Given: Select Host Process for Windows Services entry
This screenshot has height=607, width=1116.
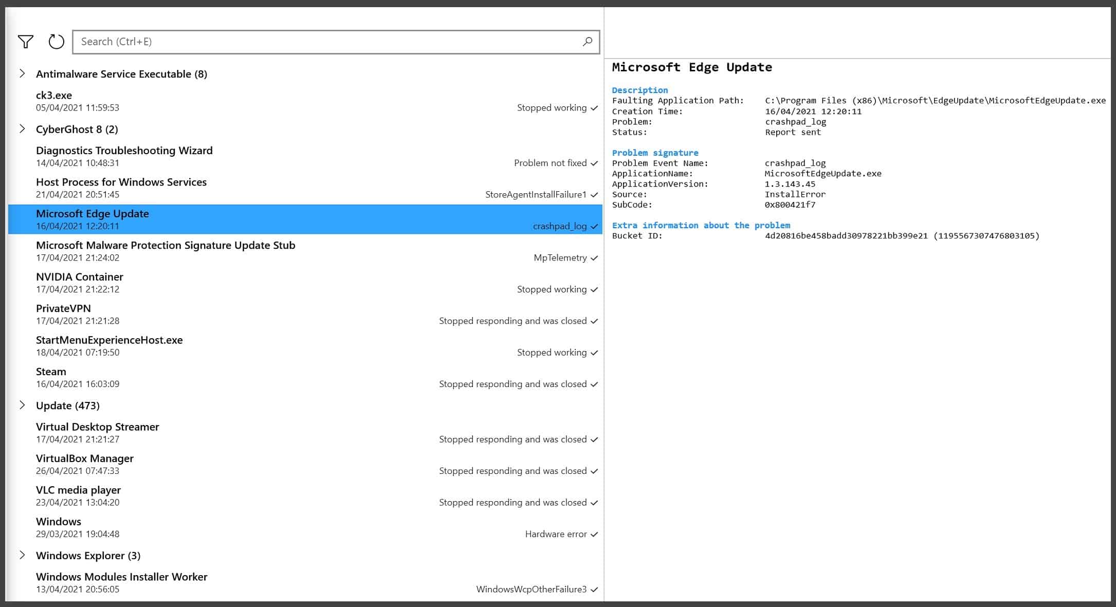Looking at the screenshot, I should [x=305, y=188].
